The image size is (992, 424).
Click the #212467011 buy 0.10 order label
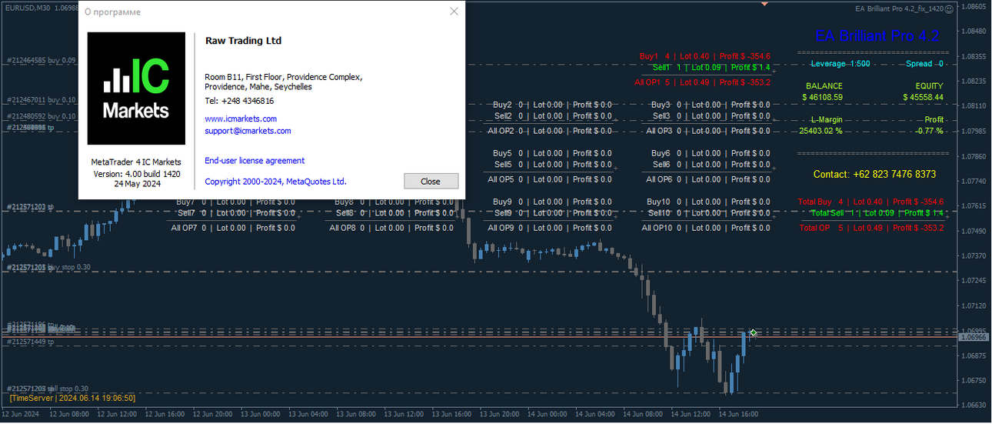point(42,100)
